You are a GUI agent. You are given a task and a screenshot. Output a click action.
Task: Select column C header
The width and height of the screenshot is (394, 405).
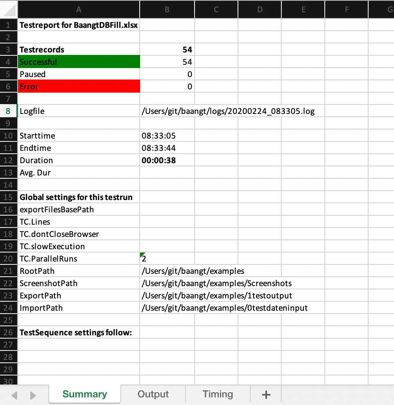pyautogui.click(x=216, y=9)
